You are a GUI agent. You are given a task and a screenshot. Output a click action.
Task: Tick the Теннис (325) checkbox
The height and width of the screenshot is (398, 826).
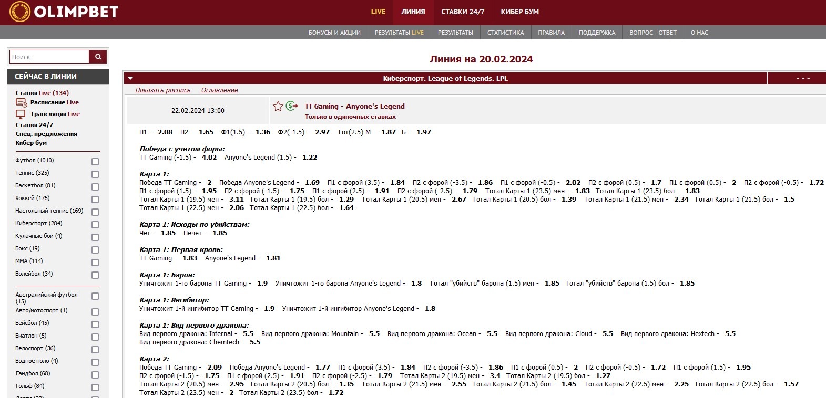point(95,174)
